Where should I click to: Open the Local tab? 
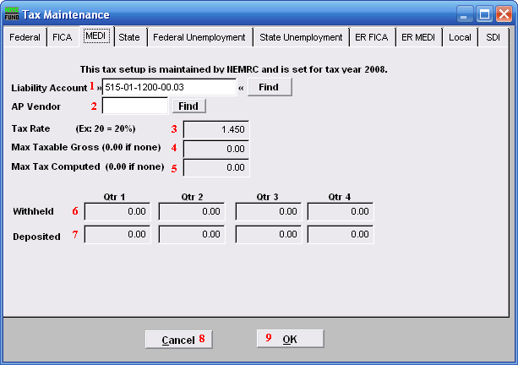461,38
